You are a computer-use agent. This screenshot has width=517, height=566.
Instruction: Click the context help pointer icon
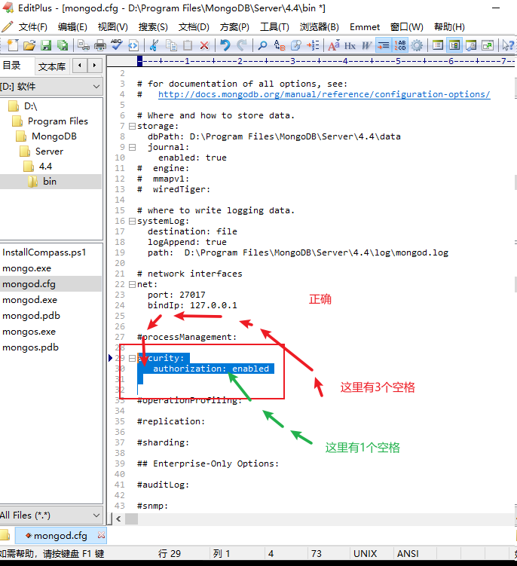click(508, 45)
